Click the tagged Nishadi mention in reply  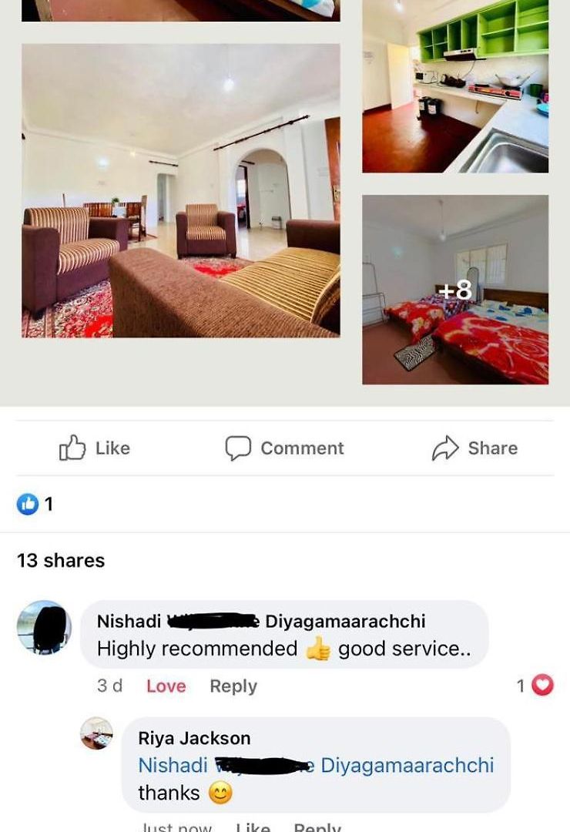click(x=316, y=765)
